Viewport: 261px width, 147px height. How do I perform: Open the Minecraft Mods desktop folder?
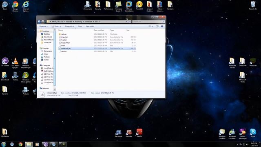(243, 77)
